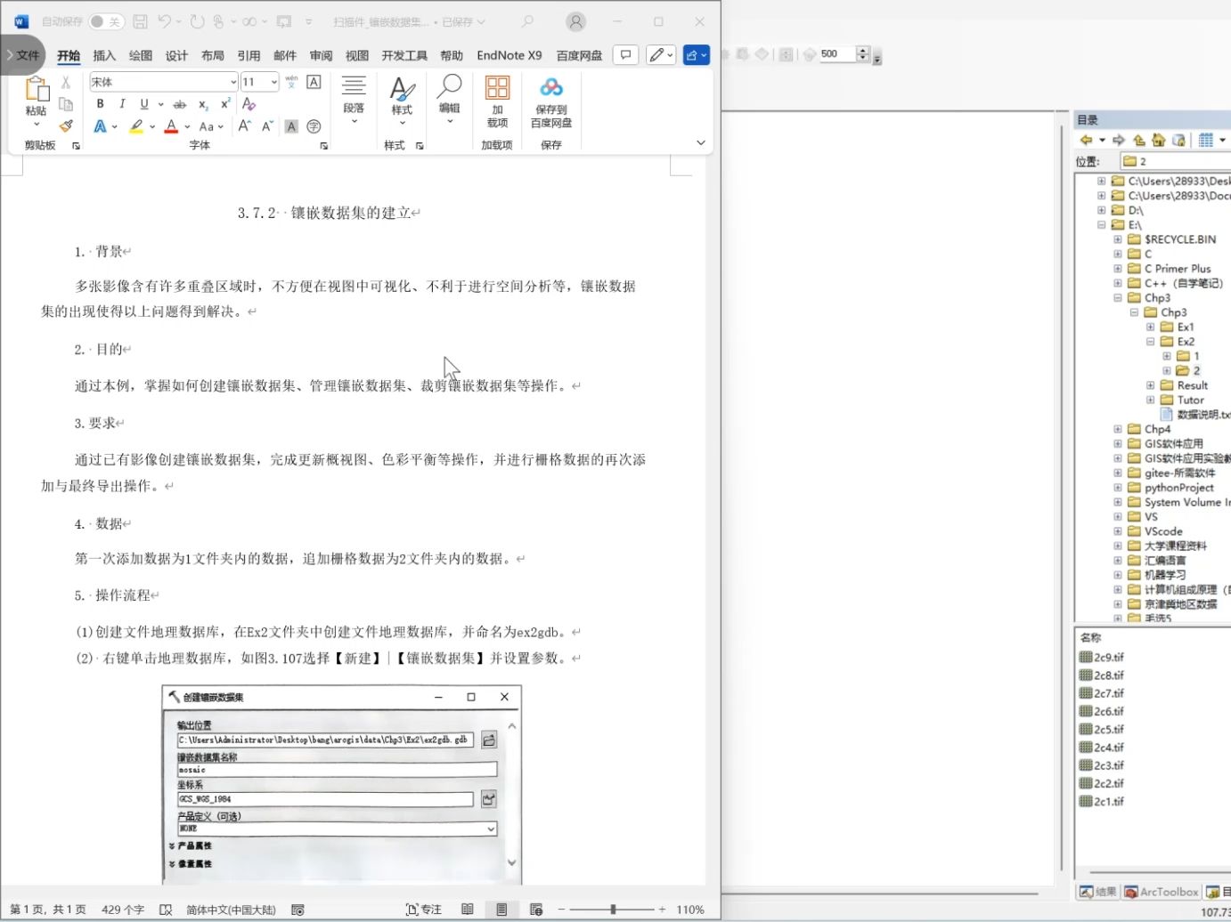Switch to Print Layout view in status bar
Screen dimensions: 1231x922
pos(501,910)
